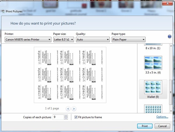Select the Wallet (9) layout

(153, 89)
